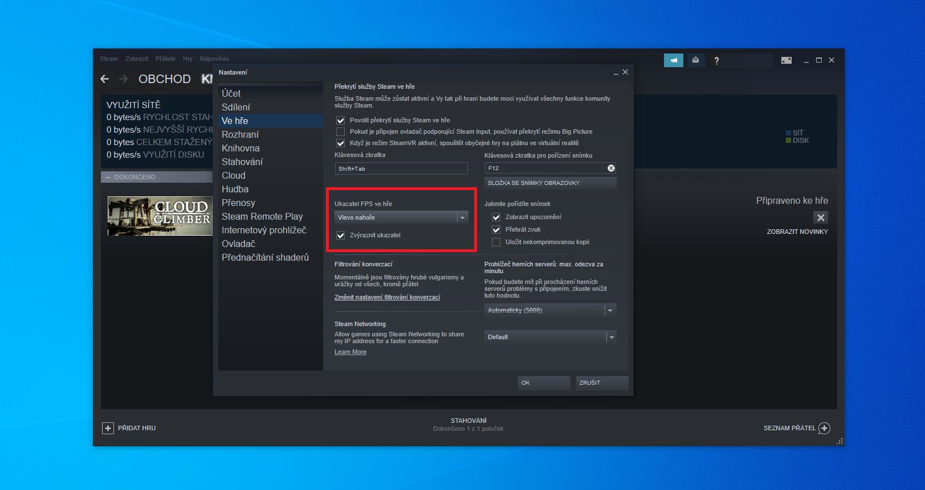Open the Steam menu

[109, 59]
